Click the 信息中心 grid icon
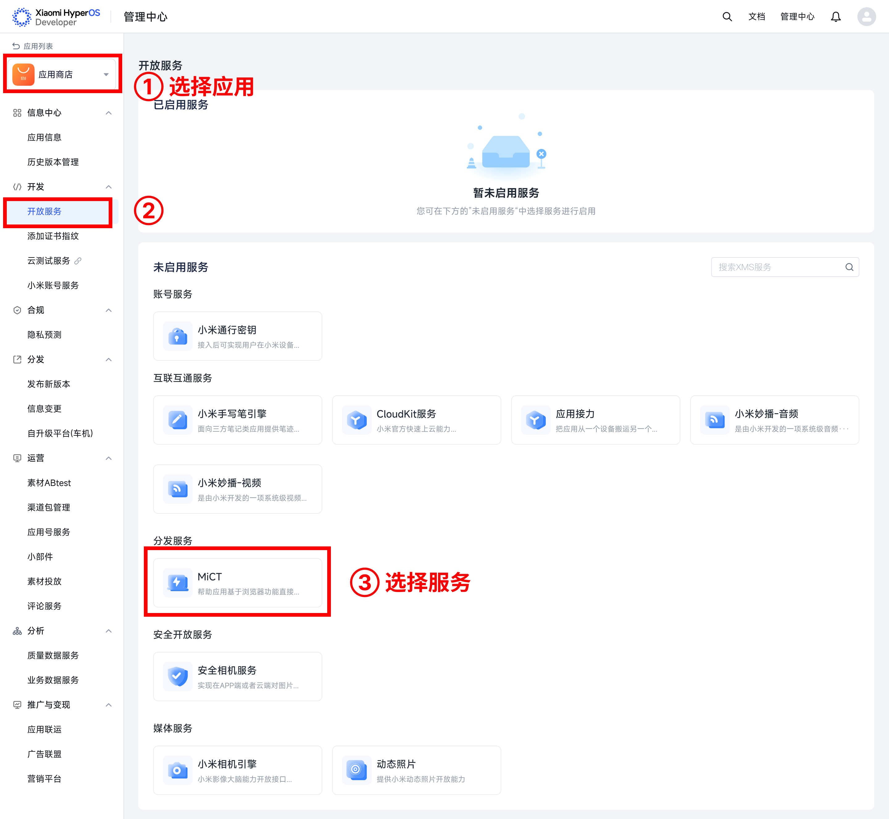The height and width of the screenshot is (819, 889). (x=17, y=113)
